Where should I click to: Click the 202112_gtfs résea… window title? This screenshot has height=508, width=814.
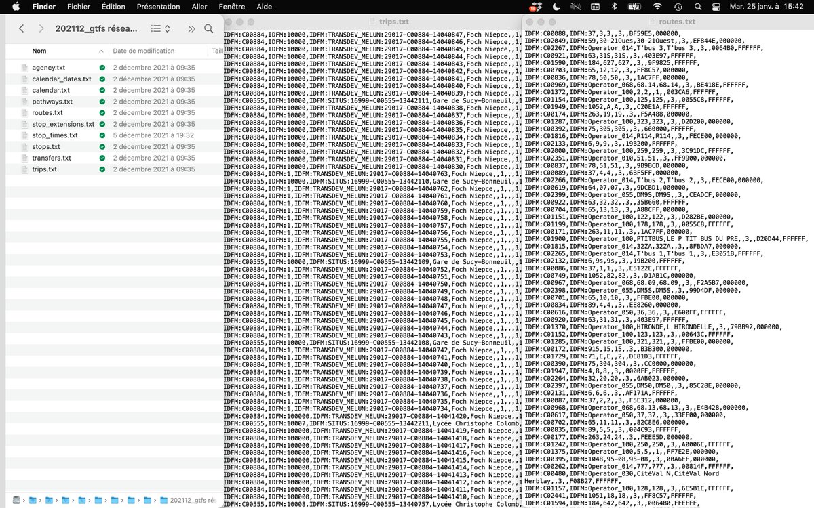pos(96,29)
